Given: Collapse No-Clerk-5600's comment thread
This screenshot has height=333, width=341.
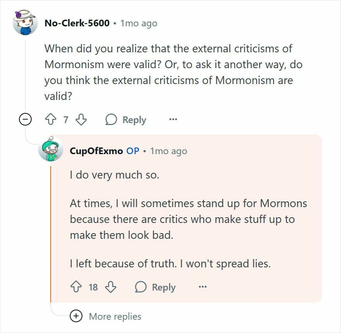Looking at the screenshot, I should coord(25,120).
